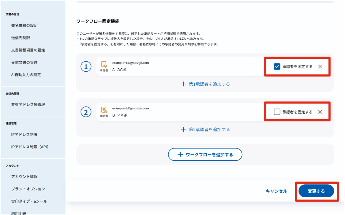
Task: Check 承認者を固定する for approver B
Action: (277, 112)
